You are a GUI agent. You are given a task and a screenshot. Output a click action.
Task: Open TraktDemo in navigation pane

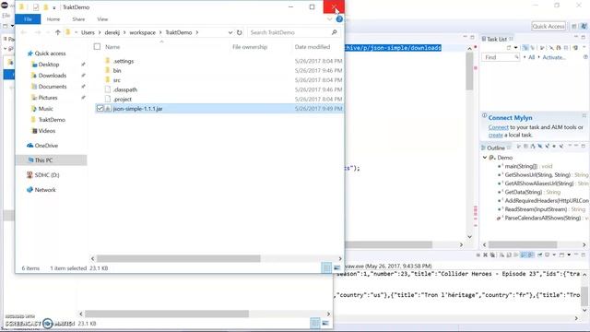tap(52, 120)
